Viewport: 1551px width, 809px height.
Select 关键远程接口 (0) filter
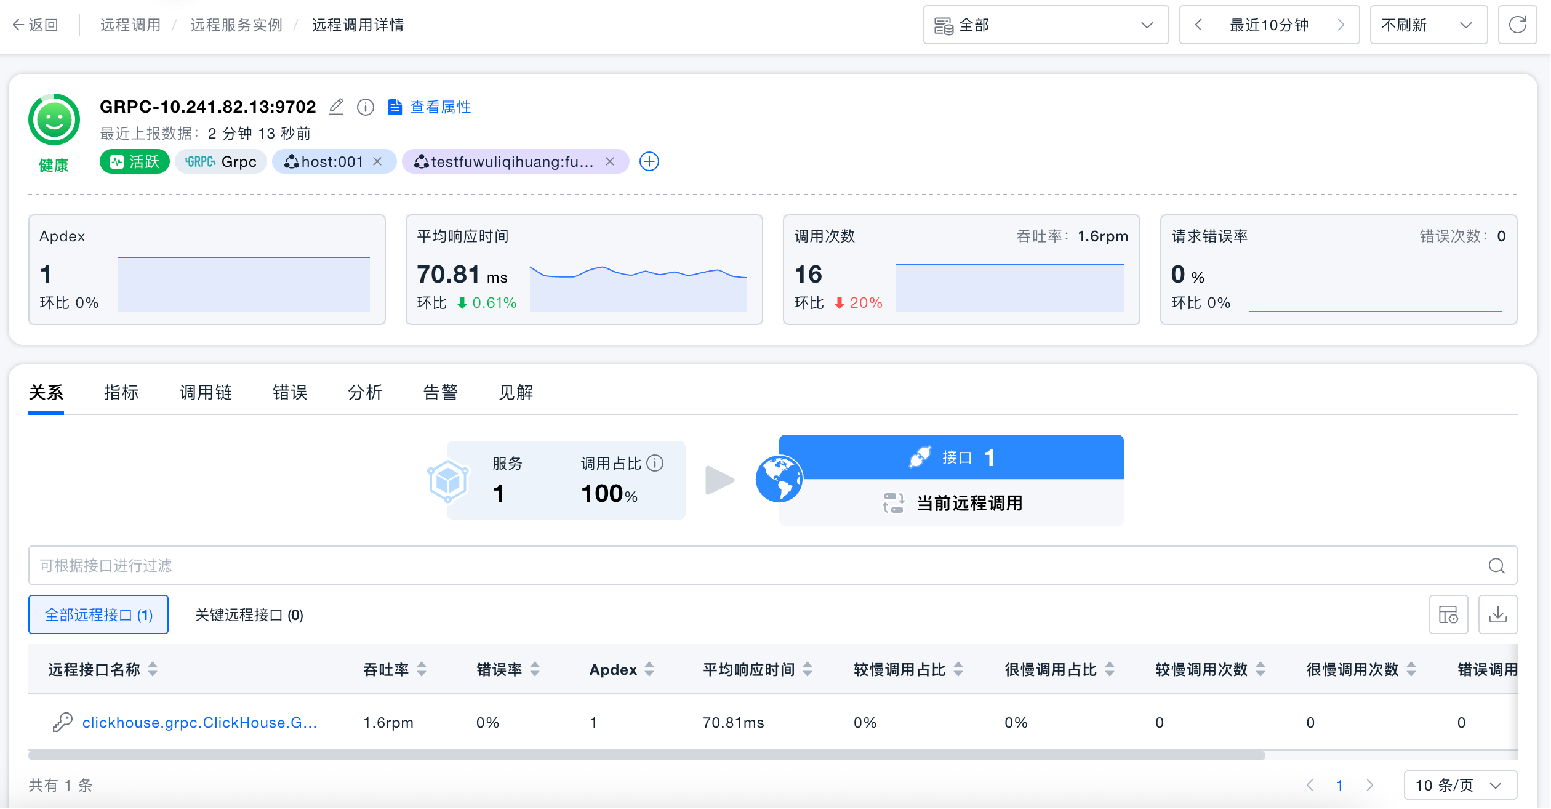(249, 614)
